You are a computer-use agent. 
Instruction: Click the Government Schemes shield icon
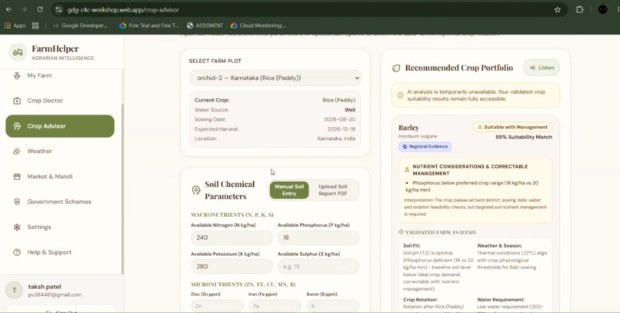(17, 202)
